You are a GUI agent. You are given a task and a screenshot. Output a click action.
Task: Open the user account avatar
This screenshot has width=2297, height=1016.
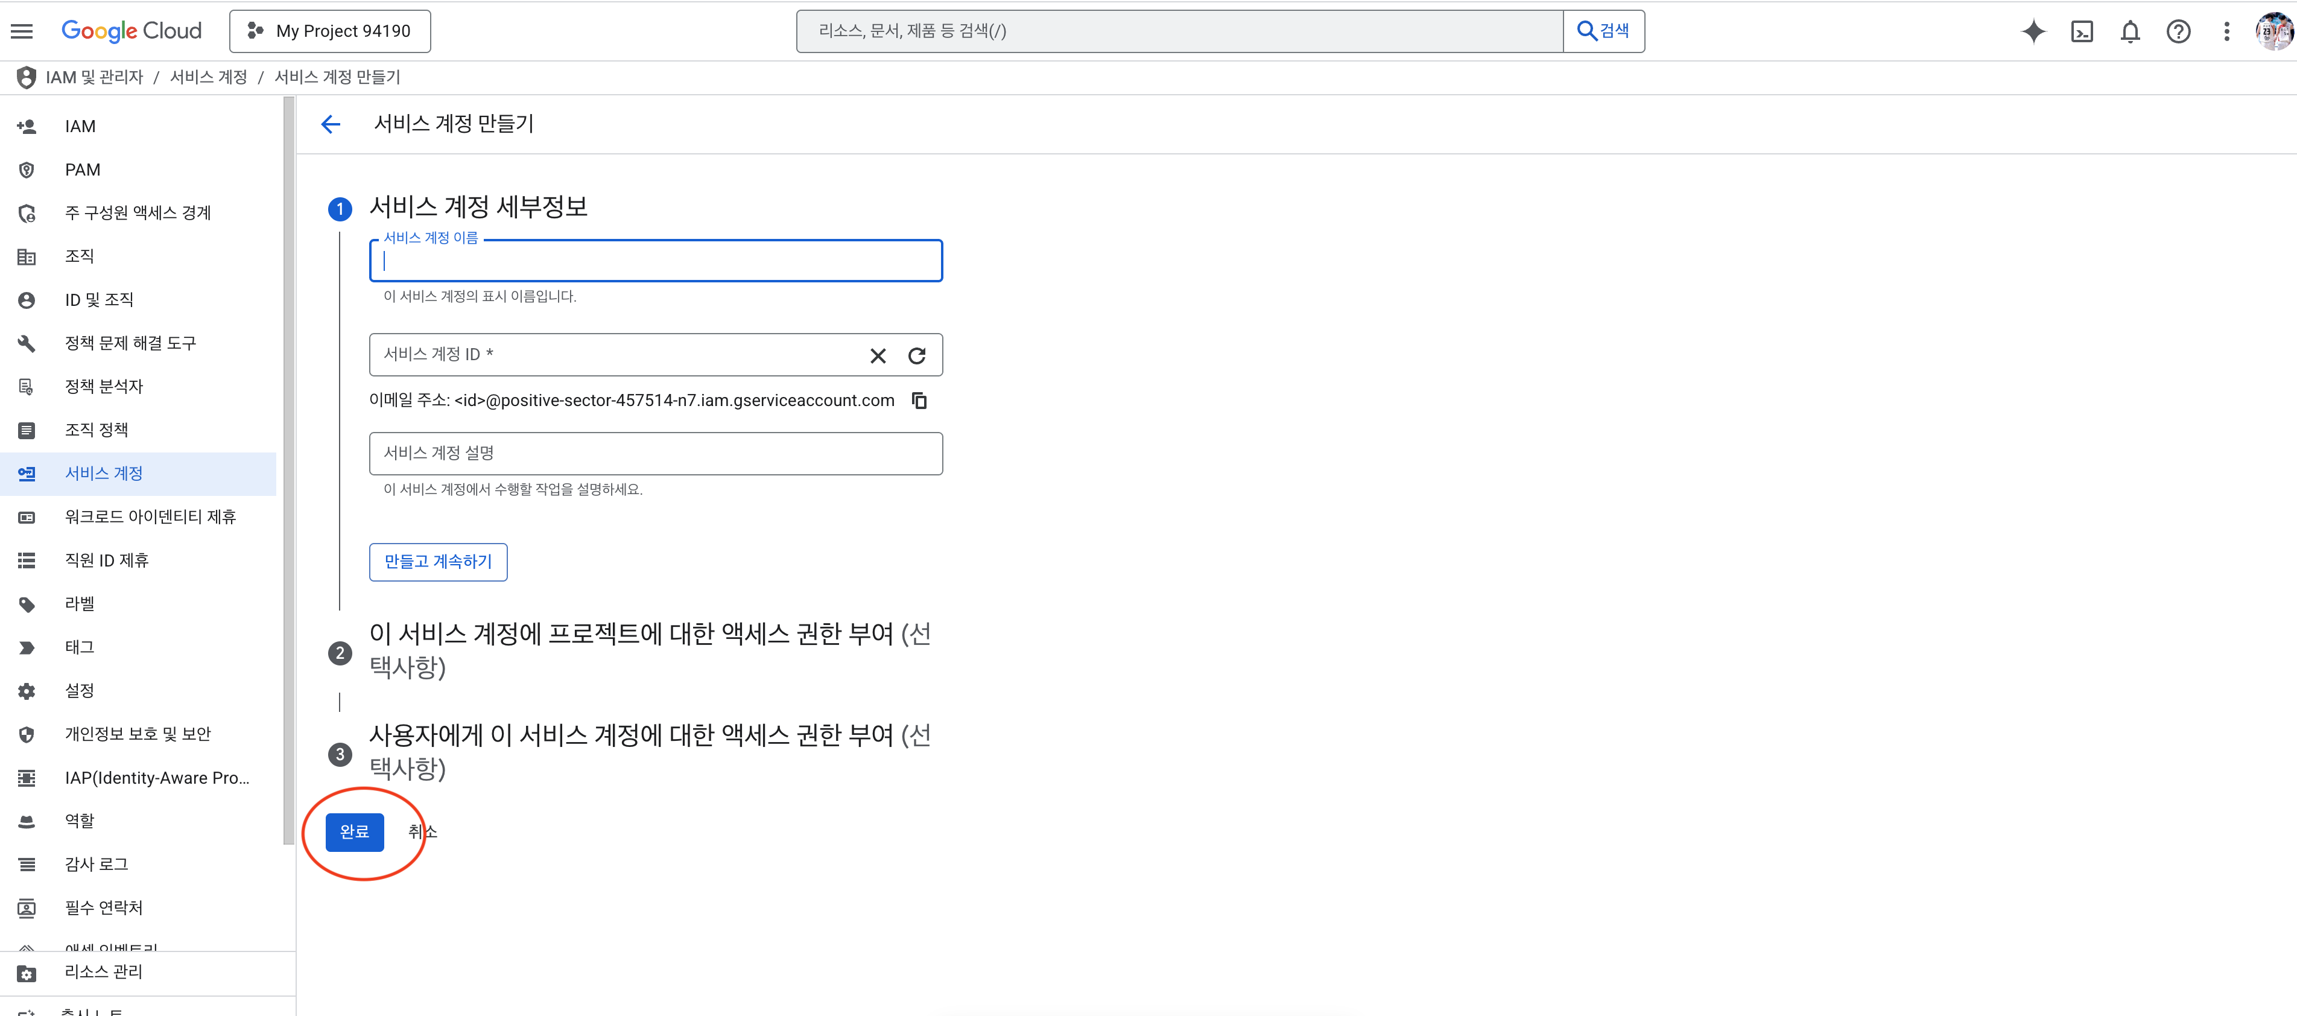tap(2274, 32)
